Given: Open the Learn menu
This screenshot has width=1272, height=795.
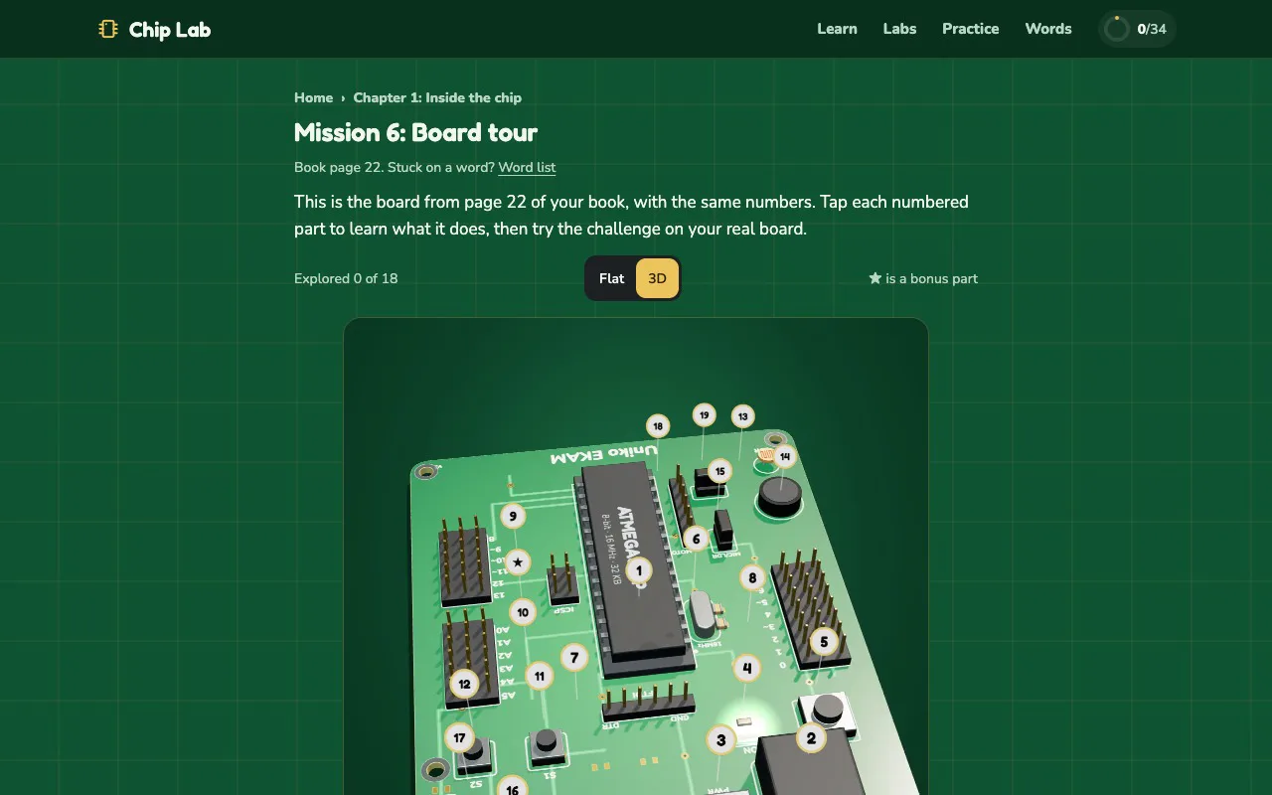Looking at the screenshot, I should [837, 29].
